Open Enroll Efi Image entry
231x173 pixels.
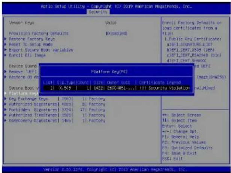point(27,55)
